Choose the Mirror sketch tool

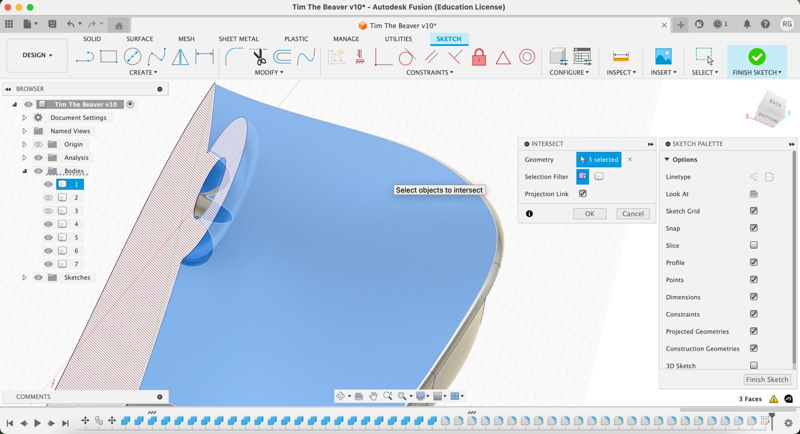pyautogui.click(x=180, y=57)
